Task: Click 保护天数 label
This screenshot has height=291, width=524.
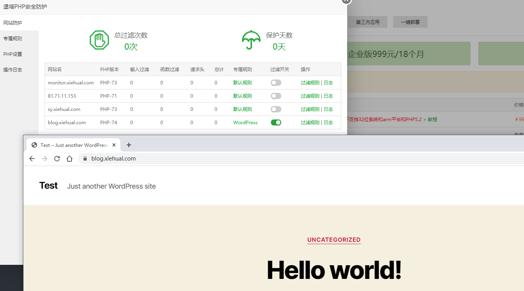Action: tap(279, 35)
